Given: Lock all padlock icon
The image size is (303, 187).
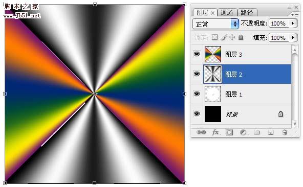Looking at the screenshot, I should pyautogui.click(x=241, y=37).
